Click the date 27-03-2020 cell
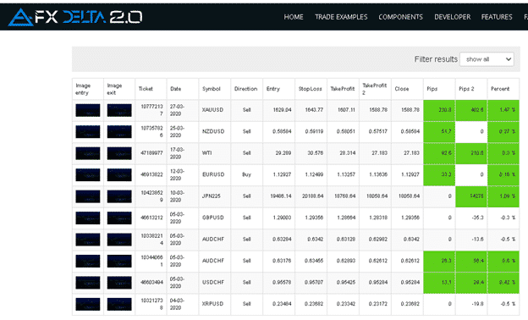 (x=182, y=110)
